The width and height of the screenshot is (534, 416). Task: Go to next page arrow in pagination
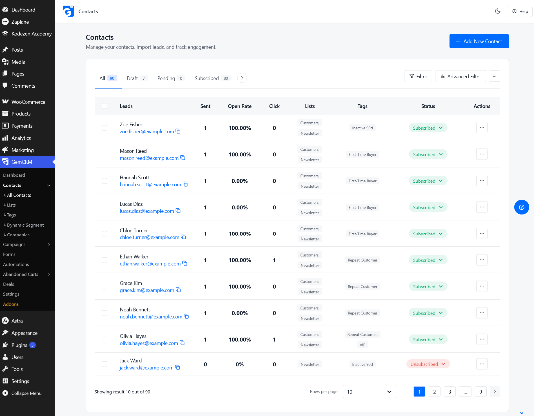[x=495, y=391]
